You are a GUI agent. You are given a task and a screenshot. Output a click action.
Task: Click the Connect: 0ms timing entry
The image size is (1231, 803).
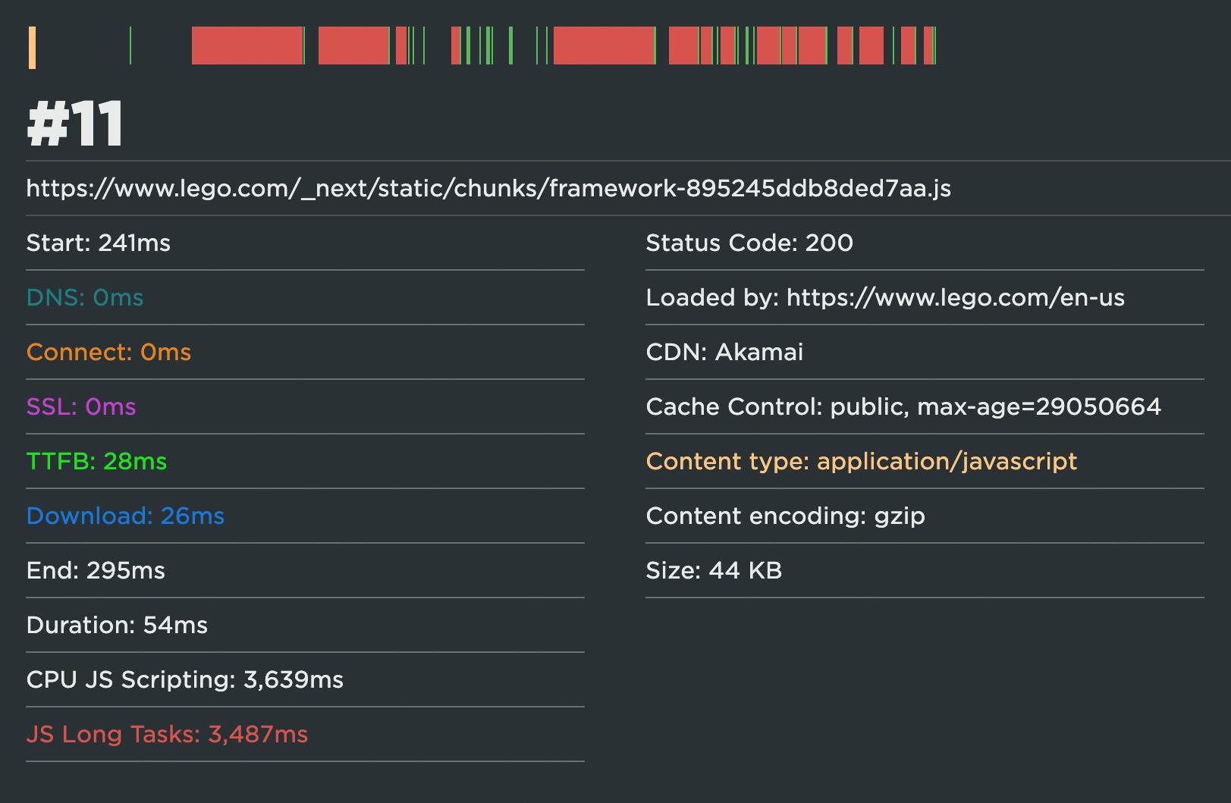[108, 352]
